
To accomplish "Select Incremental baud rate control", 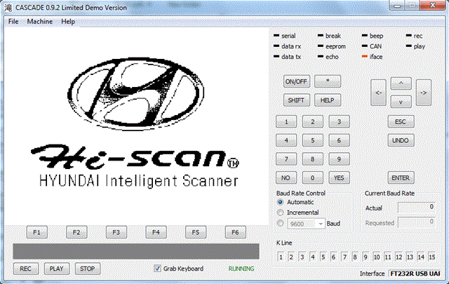I will click(281, 212).
